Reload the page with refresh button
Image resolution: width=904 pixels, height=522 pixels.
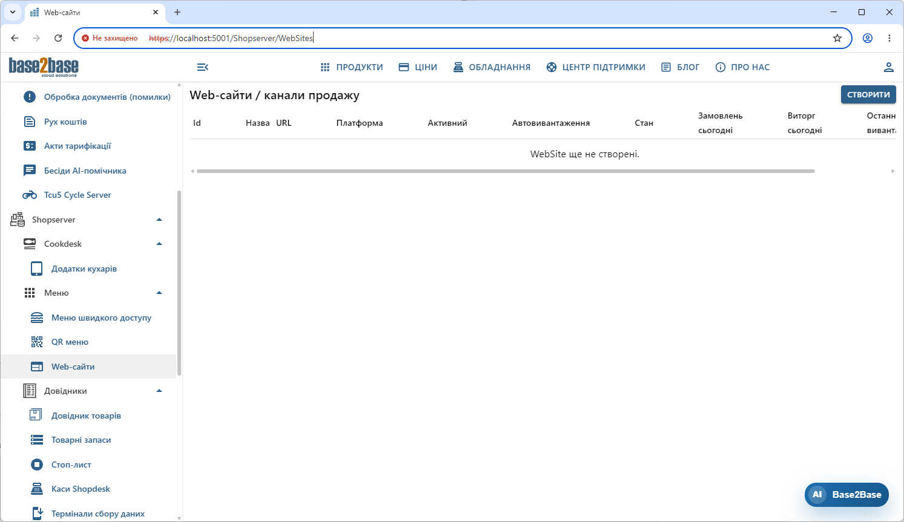[58, 38]
